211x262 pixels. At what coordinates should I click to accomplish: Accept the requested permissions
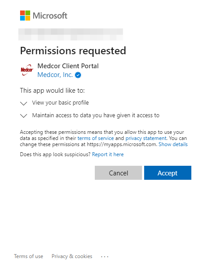tap(168, 173)
